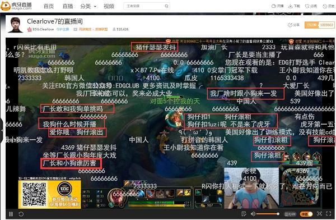Screen dimensions: 336x220
Task: Click the subscriber count 1889863
Action: [326, 25]
